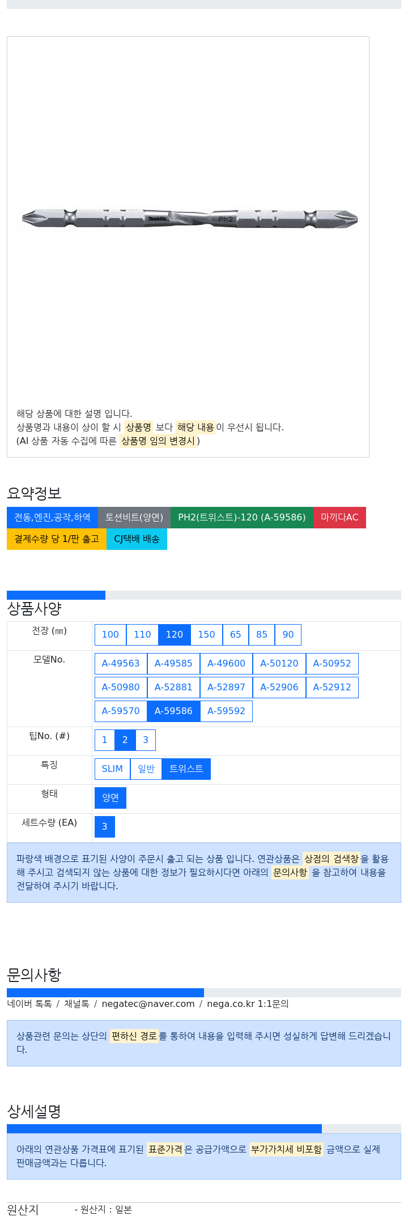Select tip number 1
Viewport: 408px width, 1221px height.
(x=104, y=740)
